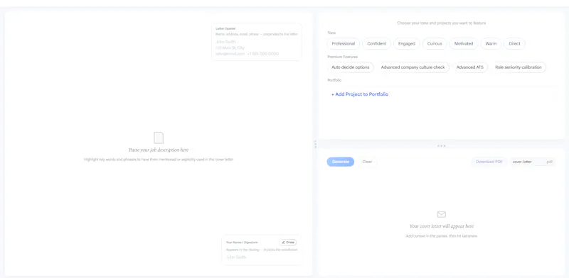Enable Role seniority calibration
The height and width of the screenshot is (278, 569).
coord(519,67)
